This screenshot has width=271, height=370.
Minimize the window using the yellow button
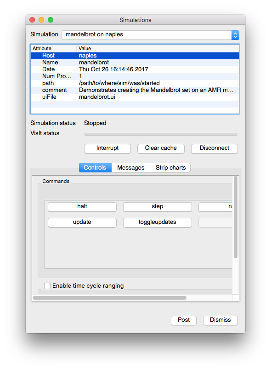click(x=41, y=20)
